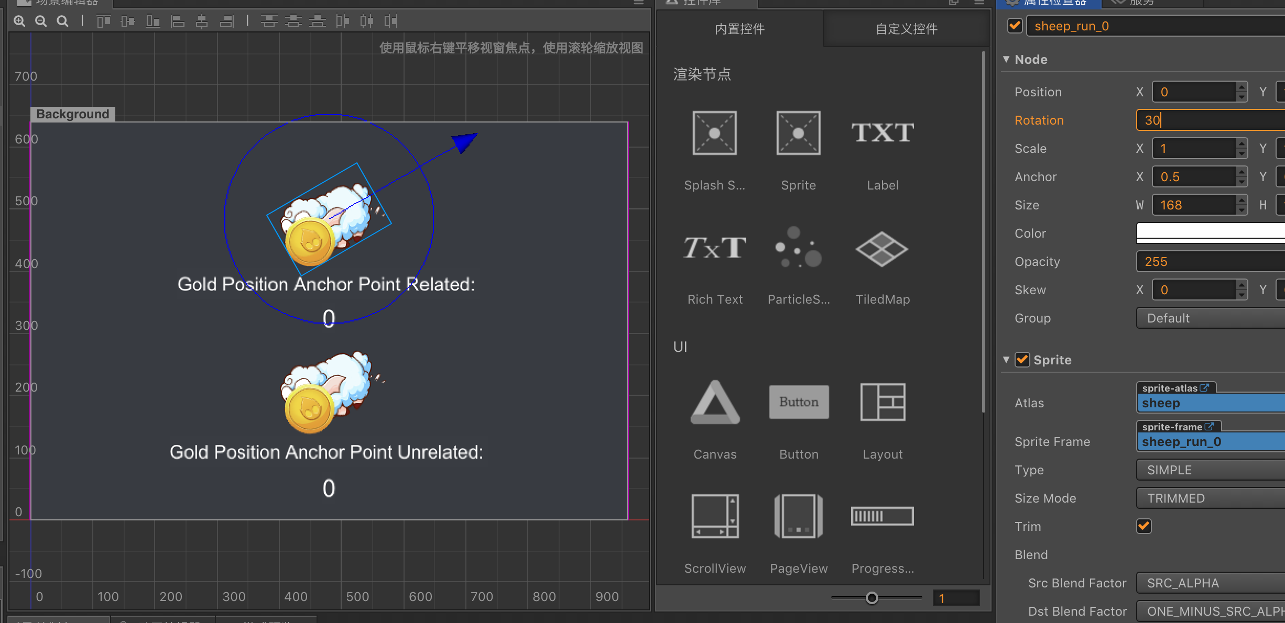The width and height of the screenshot is (1285, 623).
Task: Uncheck the Trim checkbox
Action: tap(1144, 526)
